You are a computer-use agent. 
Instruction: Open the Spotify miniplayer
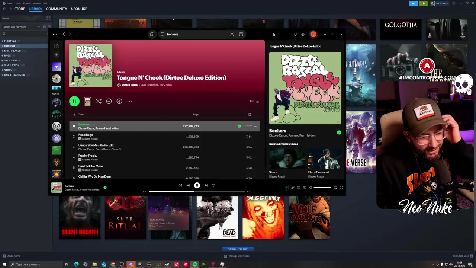click(335, 188)
